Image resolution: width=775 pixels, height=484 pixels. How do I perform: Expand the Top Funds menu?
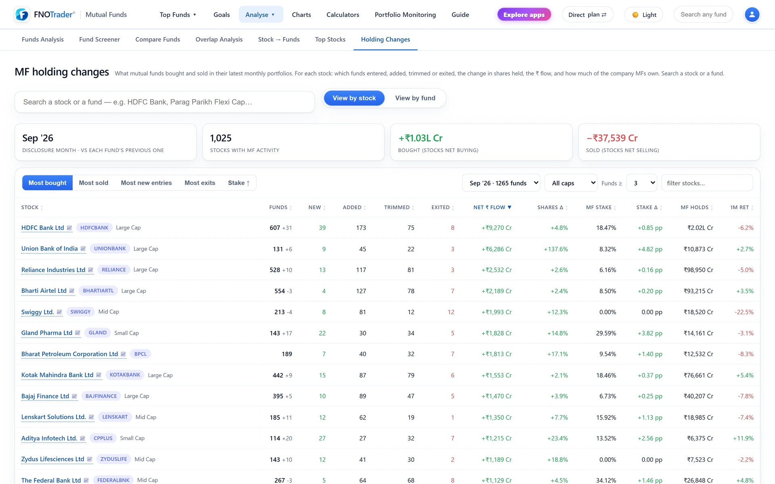pyautogui.click(x=178, y=15)
